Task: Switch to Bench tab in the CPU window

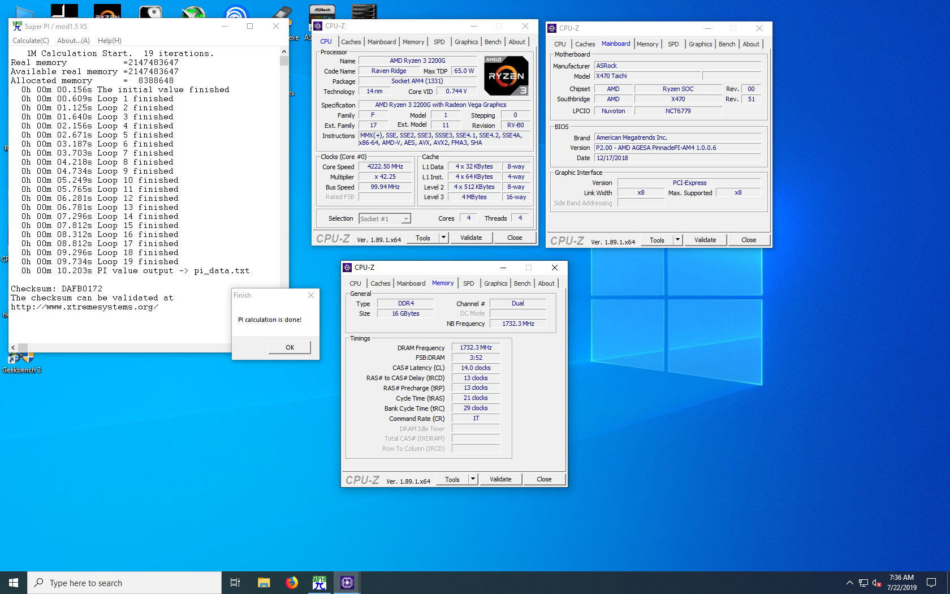Action: click(x=493, y=42)
